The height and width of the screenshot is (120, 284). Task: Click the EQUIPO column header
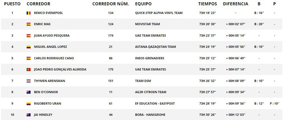tap(143, 4)
